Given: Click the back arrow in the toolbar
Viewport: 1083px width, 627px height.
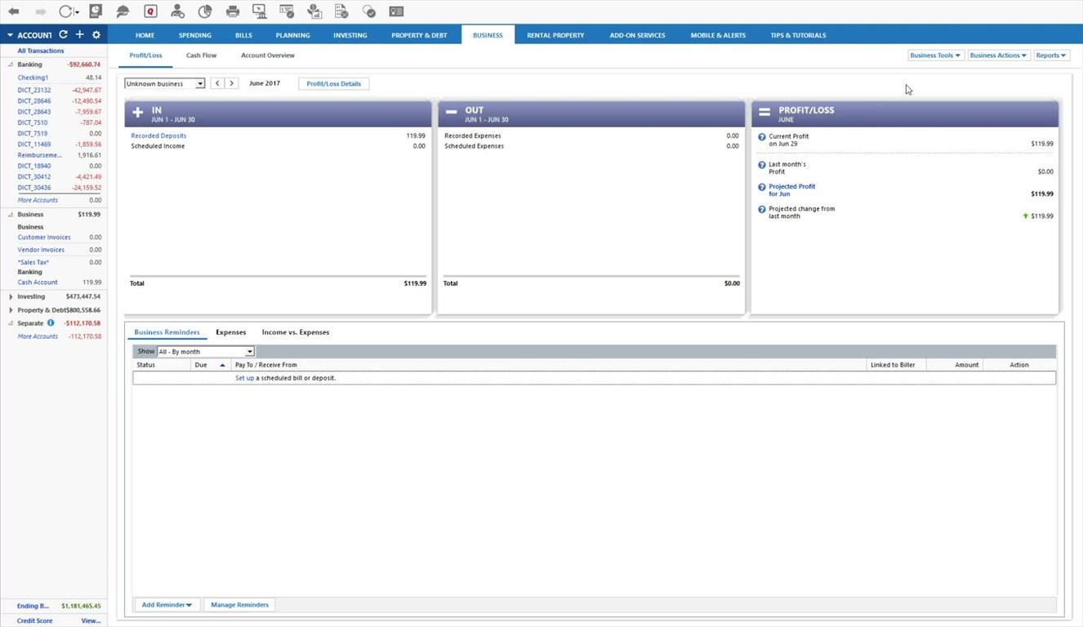Looking at the screenshot, I should click(x=14, y=11).
